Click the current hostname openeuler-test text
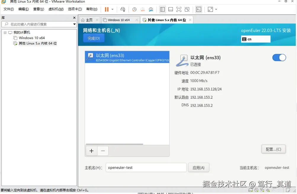 pyautogui.click(x=277, y=168)
